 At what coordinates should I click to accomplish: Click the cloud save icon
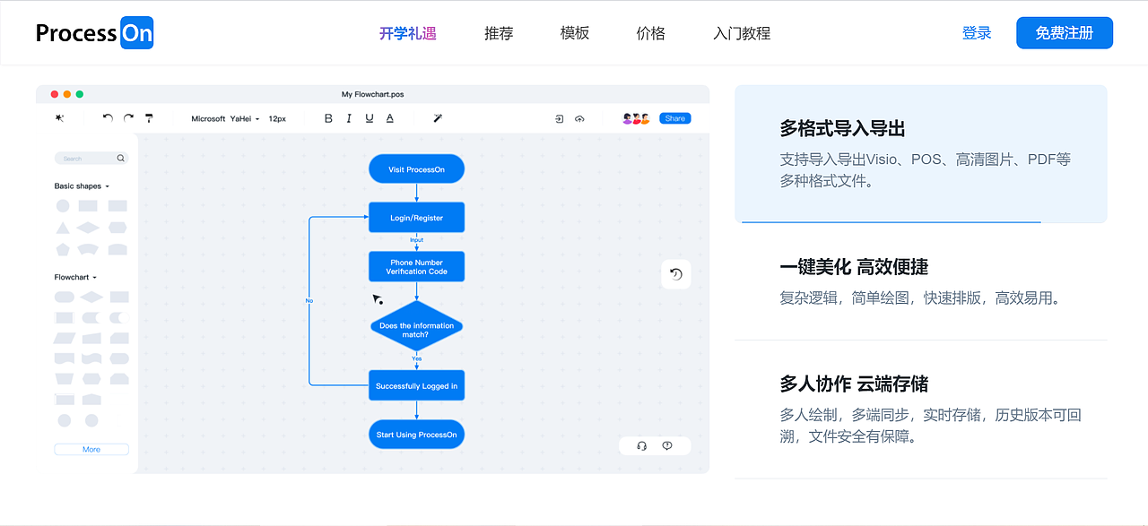[x=578, y=117]
